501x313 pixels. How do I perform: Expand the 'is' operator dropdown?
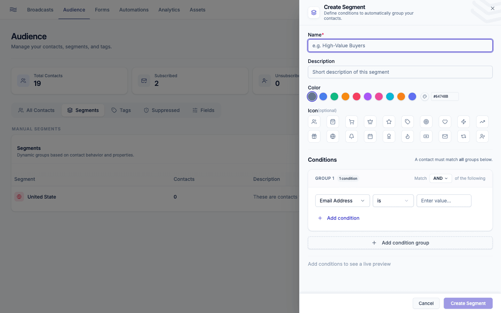pyautogui.click(x=393, y=201)
